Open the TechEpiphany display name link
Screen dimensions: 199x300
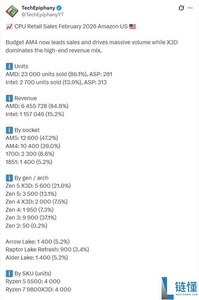pyautogui.click(x=38, y=8)
